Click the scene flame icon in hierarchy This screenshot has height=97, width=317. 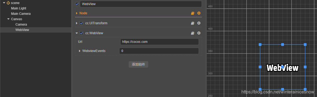click(x=8, y=3)
